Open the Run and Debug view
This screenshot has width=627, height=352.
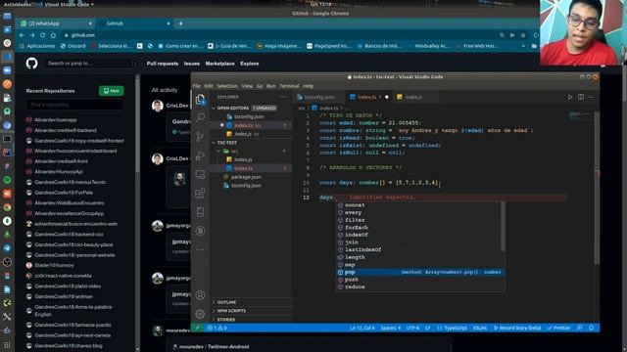[x=200, y=155]
